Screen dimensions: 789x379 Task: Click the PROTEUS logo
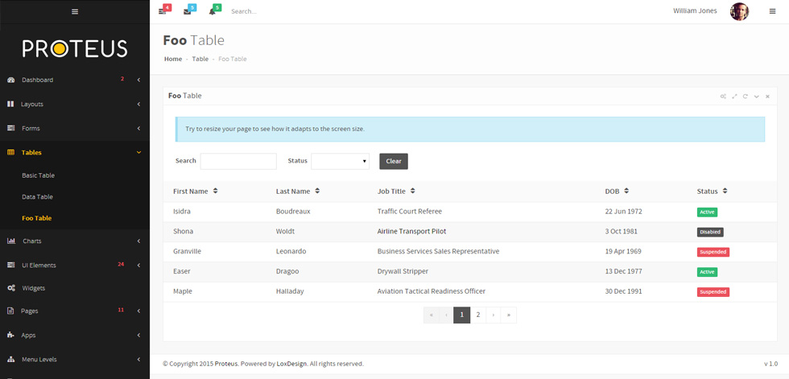click(x=75, y=49)
